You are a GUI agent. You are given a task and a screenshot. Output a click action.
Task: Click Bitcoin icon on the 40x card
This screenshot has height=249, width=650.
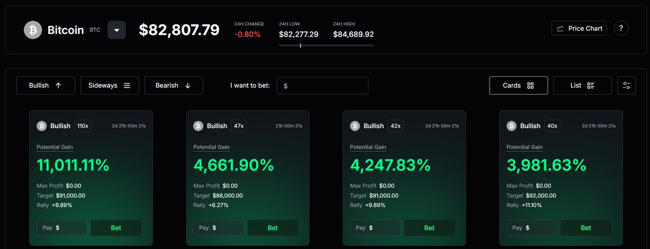(x=511, y=126)
